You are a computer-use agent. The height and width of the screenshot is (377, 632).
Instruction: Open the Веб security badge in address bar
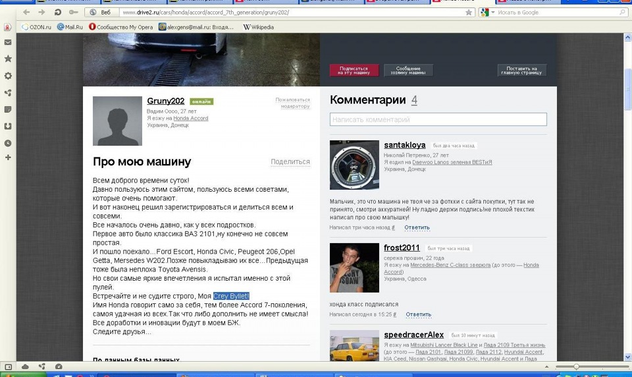(101, 13)
